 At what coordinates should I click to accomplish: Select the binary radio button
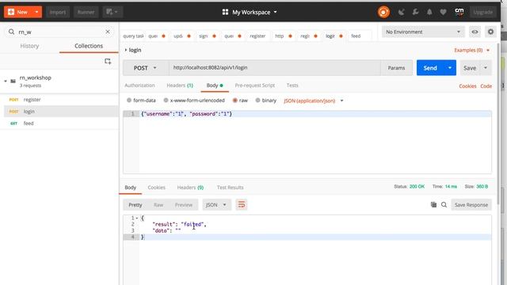[257, 101]
